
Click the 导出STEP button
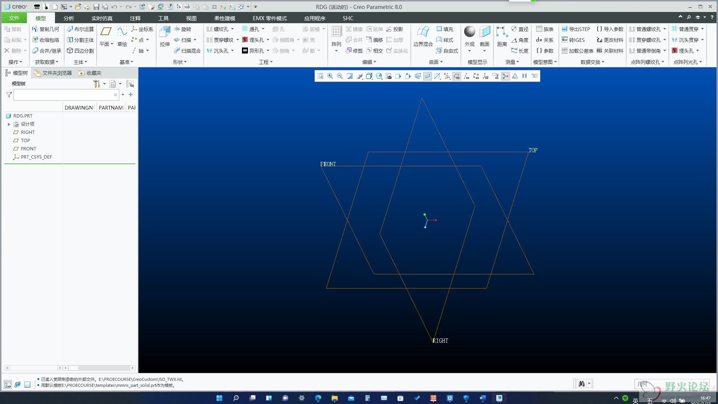point(576,29)
